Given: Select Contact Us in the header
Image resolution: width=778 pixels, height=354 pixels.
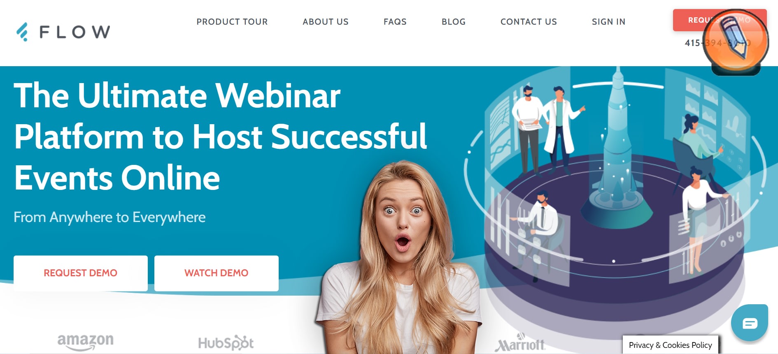Looking at the screenshot, I should click(529, 22).
